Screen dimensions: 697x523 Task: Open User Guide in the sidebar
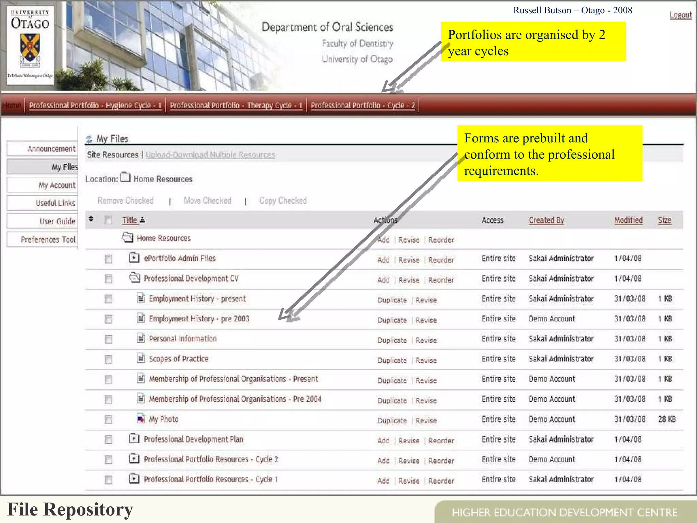[42, 221]
